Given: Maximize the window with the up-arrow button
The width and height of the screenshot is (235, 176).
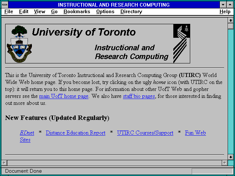Looking at the screenshot, I should point(230,5).
